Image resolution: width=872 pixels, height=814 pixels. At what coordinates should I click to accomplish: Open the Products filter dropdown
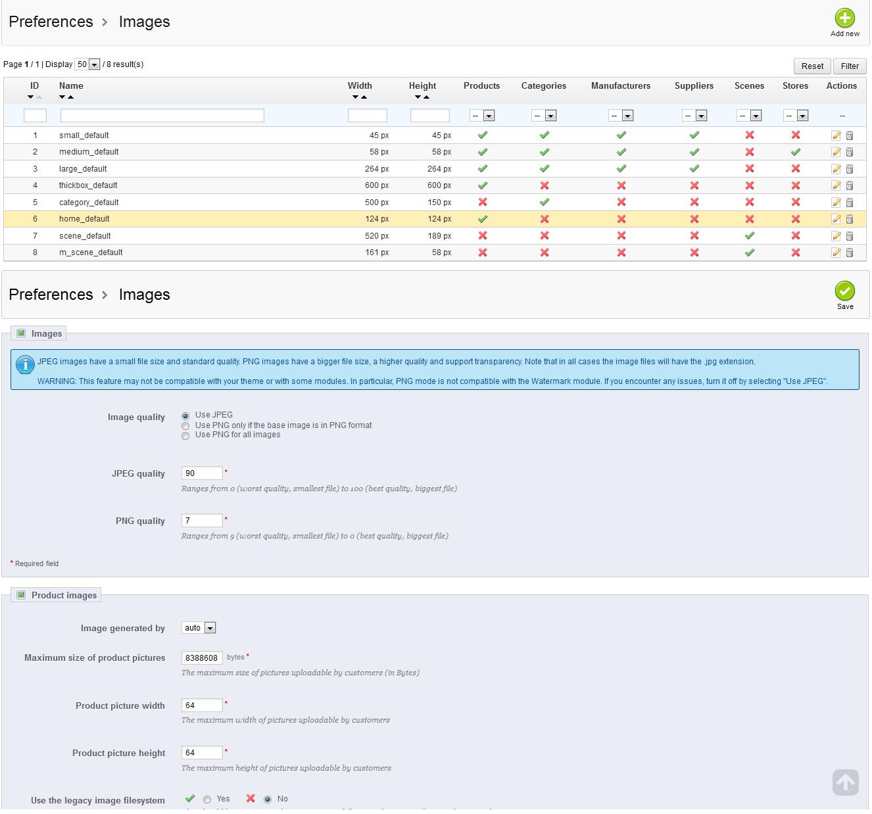(x=481, y=116)
